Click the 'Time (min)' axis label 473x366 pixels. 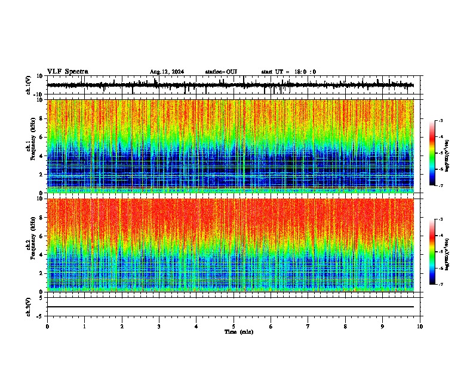coord(239,332)
